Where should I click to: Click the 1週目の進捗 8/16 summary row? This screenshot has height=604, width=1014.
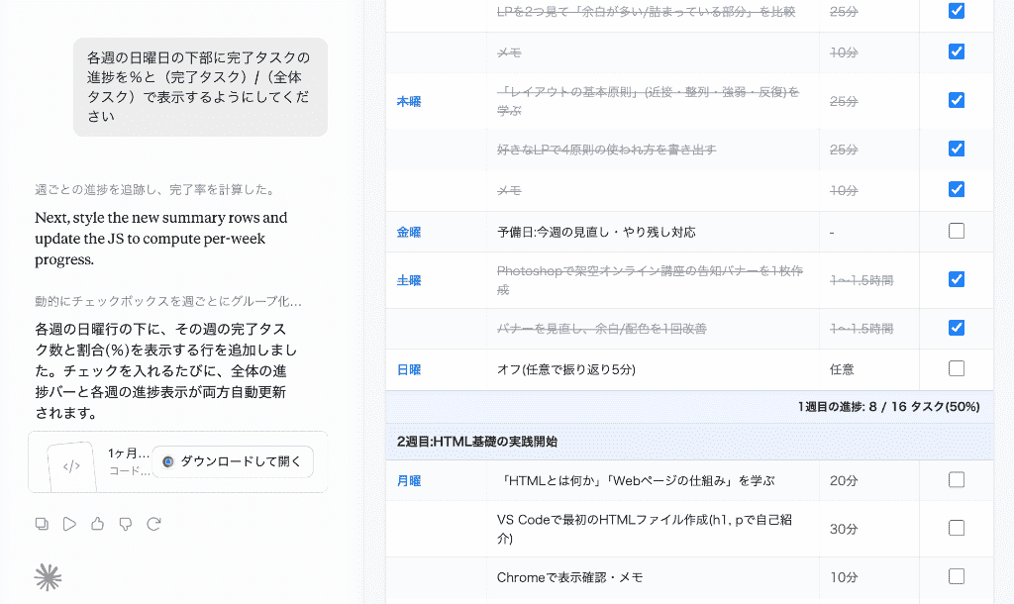click(689, 407)
